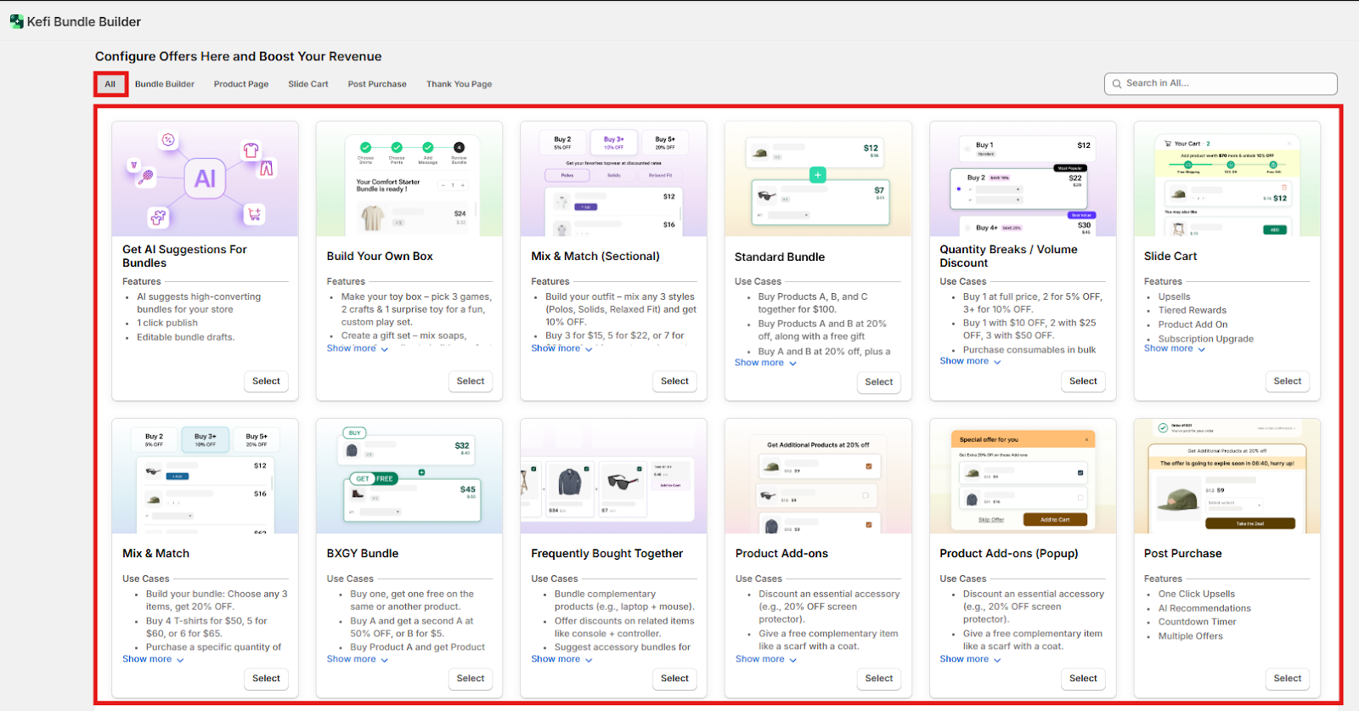Click the search magnifier icon

(x=1117, y=84)
